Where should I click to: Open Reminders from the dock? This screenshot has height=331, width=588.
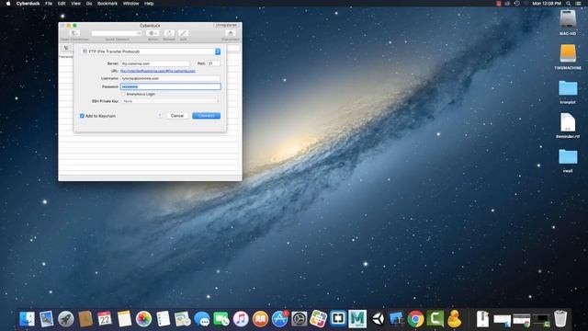point(164,319)
